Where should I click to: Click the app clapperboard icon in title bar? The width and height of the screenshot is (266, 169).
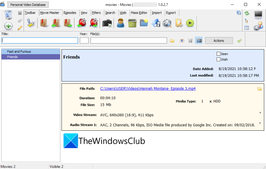[3, 4]
